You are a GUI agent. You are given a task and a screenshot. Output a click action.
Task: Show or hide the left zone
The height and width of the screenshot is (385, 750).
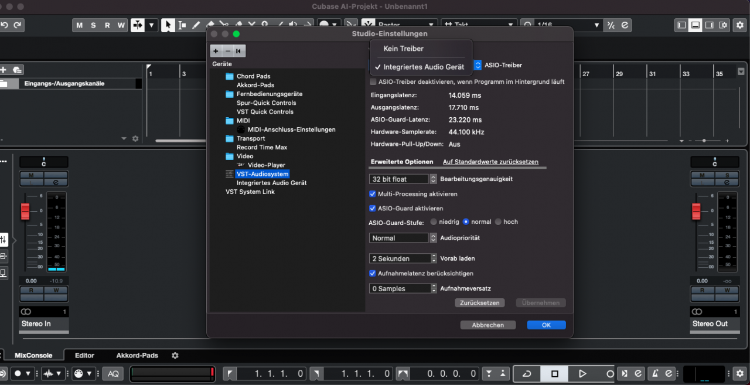click(x=681, y=25)
